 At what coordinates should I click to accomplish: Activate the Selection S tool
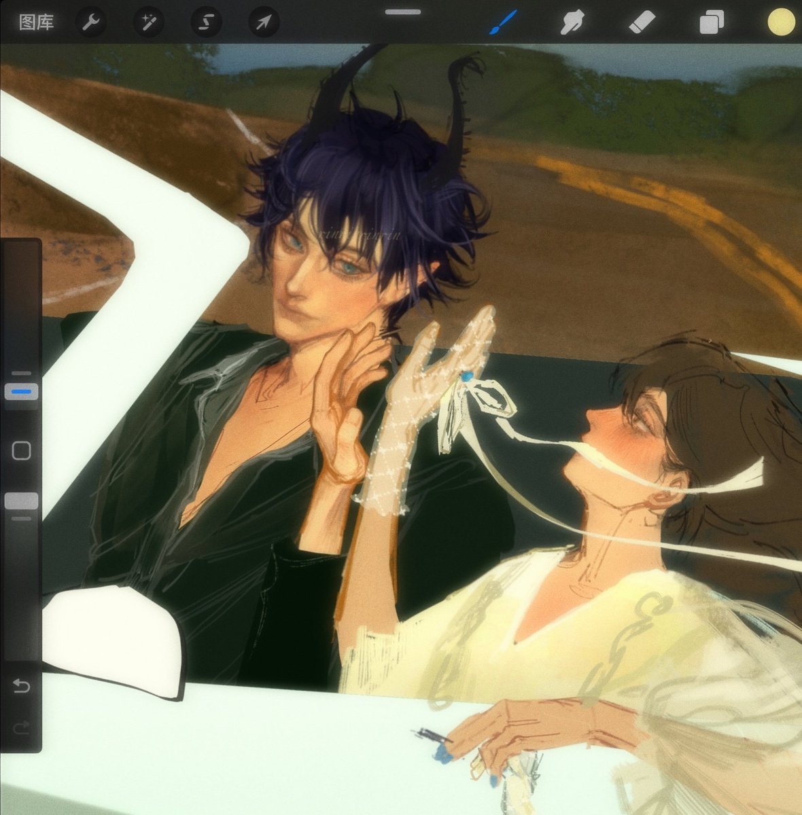(x=205, y=22)
